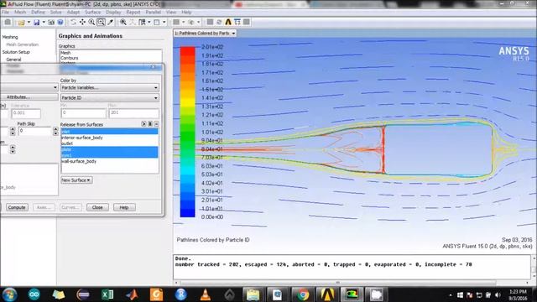Select interior-surface_body in Release from Surfaces
Viewport: 537px width, 302px height.
109,138
